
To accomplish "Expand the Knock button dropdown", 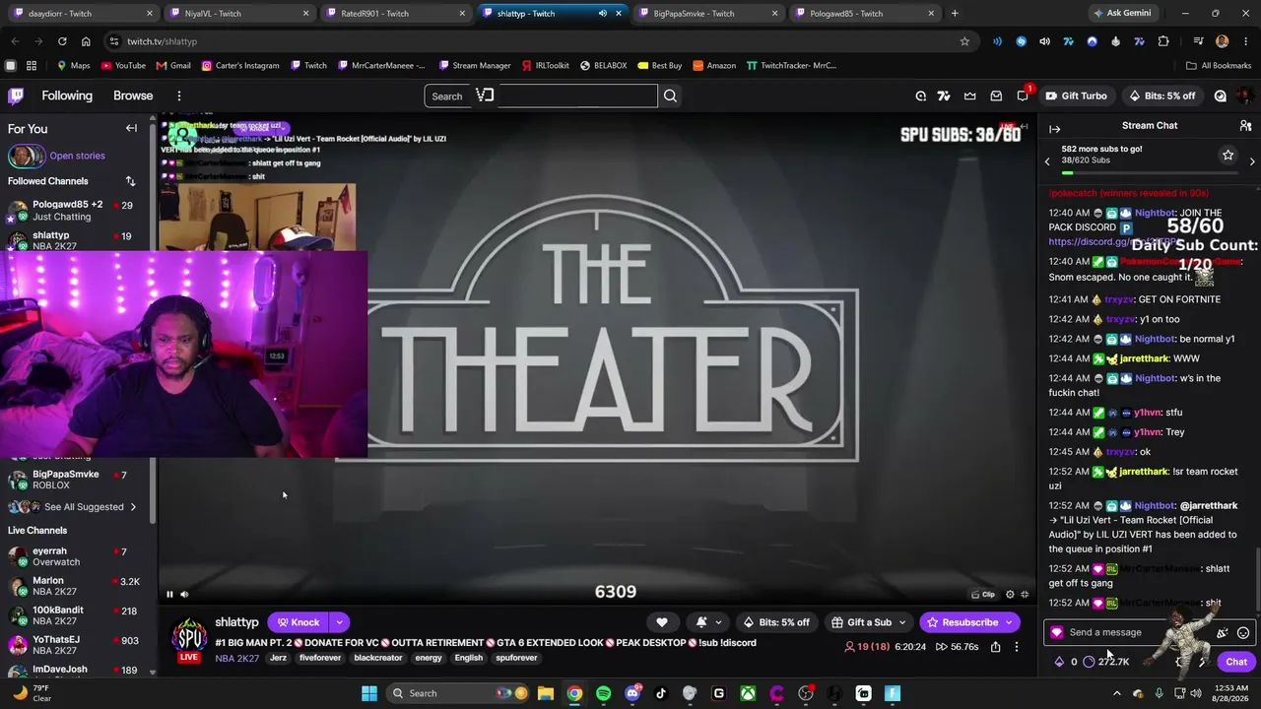I will [339, 622].
